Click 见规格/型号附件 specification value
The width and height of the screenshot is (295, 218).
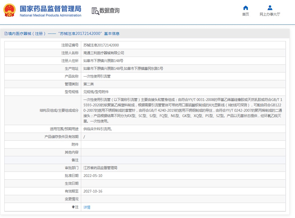point(96,92)
